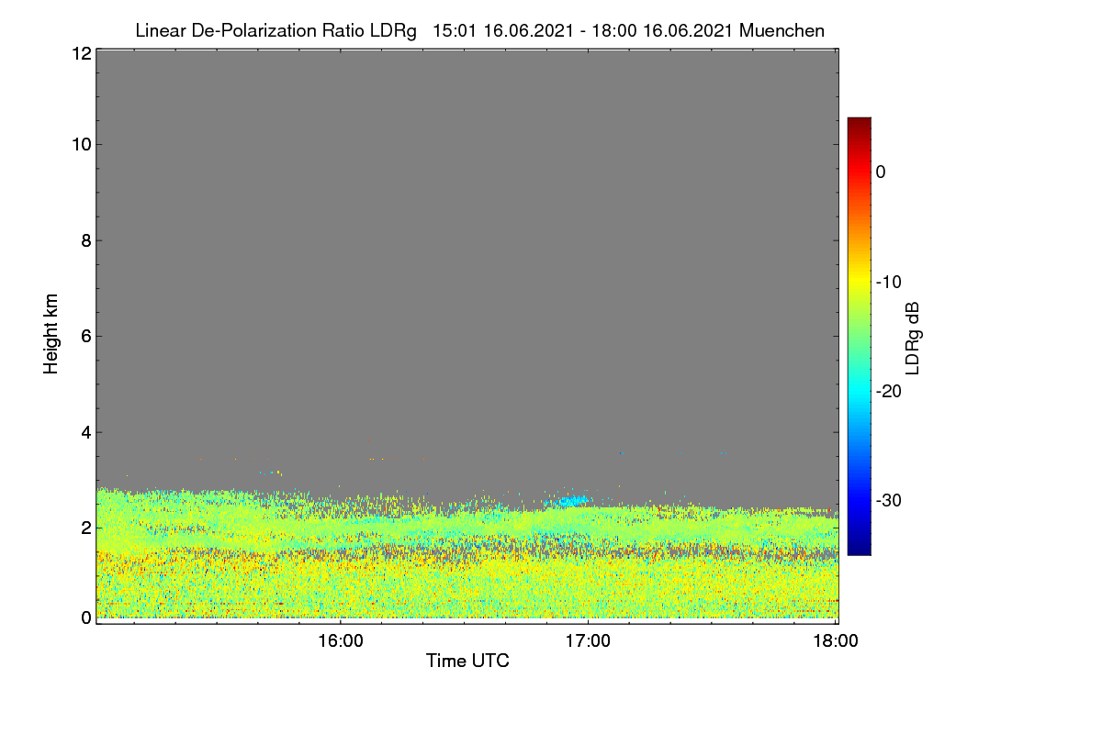Click the plot title text
Image resolution: width=1102 pixels, height=734 pixels.
479,30
